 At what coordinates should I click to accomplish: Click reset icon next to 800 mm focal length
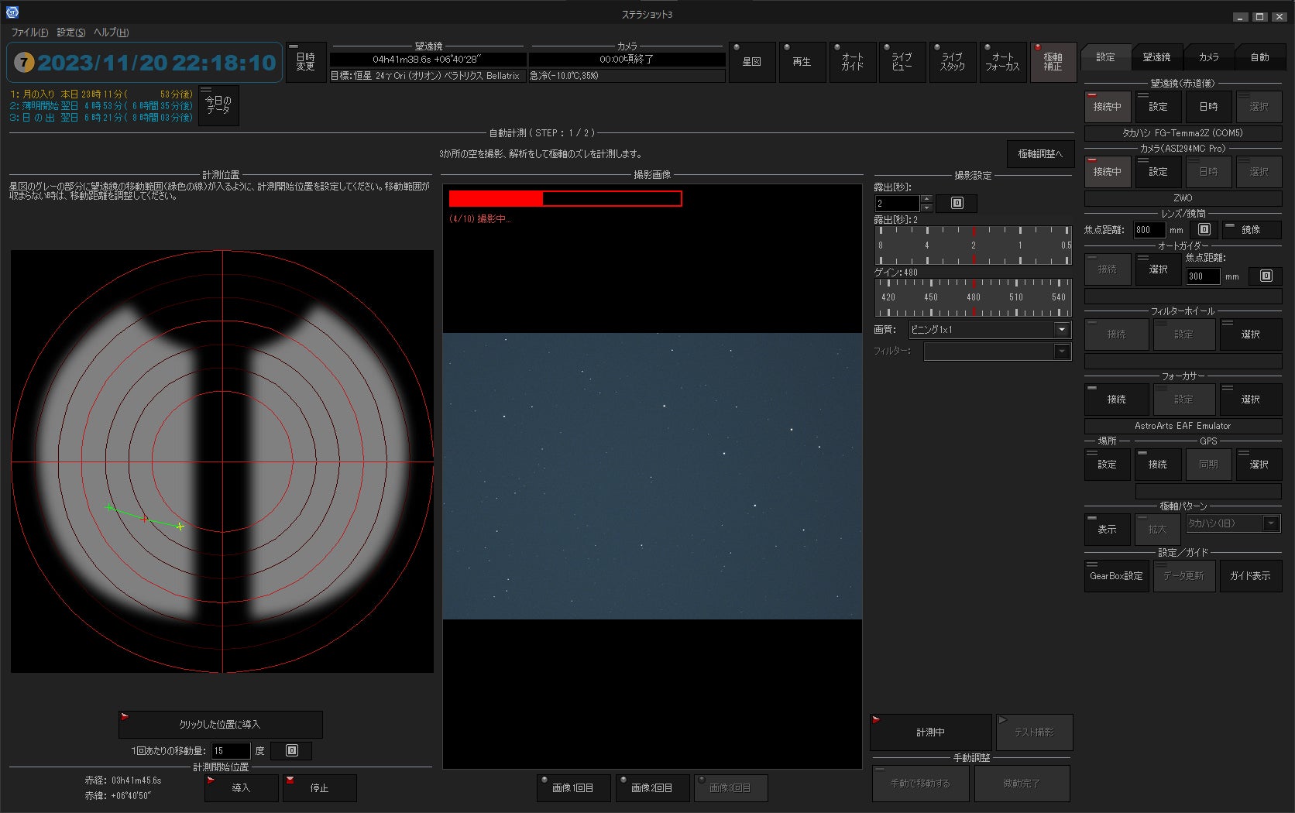(x=1204, y=229)
